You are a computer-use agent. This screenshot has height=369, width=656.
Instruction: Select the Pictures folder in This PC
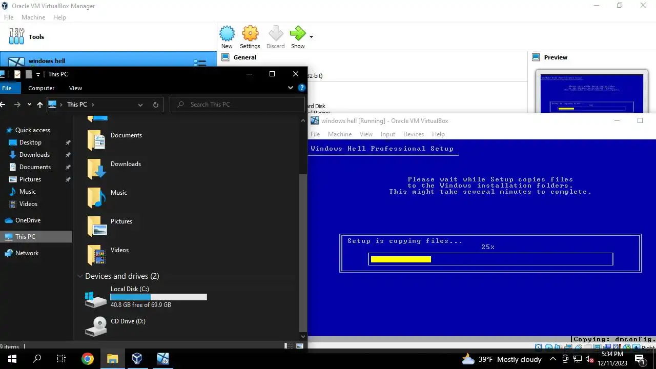(x=111, y=226)
